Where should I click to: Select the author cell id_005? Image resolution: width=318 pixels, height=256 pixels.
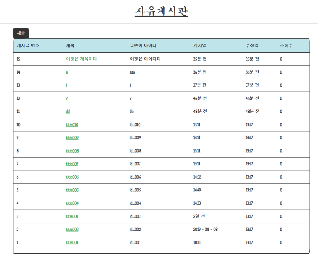(x=135, y=190)
